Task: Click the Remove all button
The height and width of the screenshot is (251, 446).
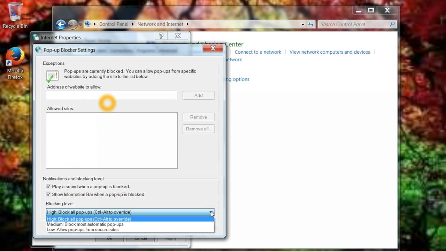Action: click(x=198, y=129)
